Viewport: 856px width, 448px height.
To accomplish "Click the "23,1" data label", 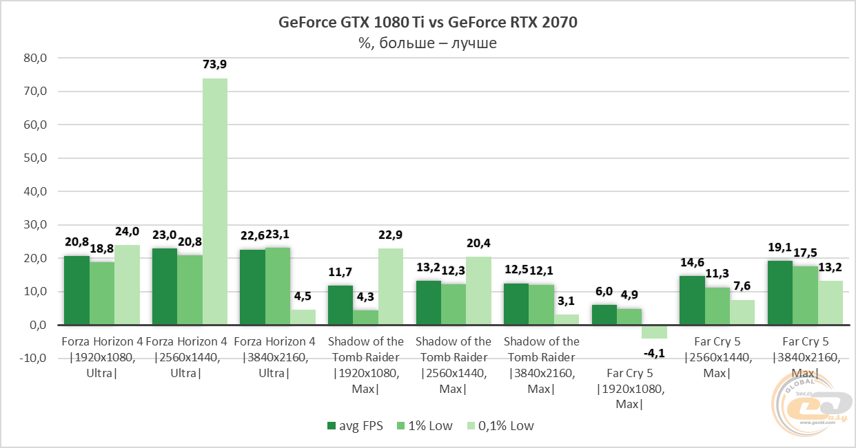I will click(278, 235).
